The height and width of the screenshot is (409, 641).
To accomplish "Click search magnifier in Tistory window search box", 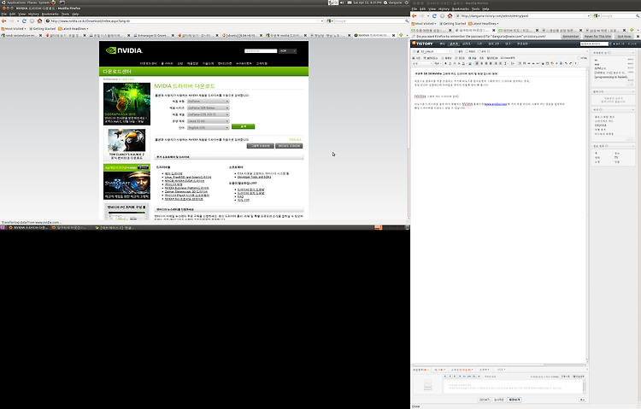I will coord(638,15).
